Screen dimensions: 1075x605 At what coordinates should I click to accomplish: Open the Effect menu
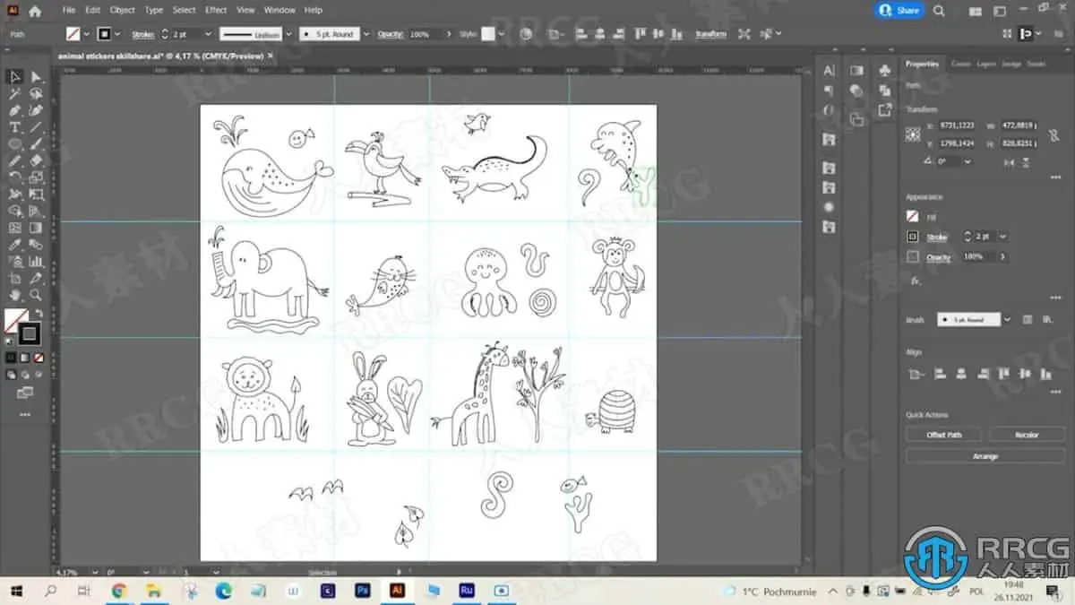[x=216, y=11]
